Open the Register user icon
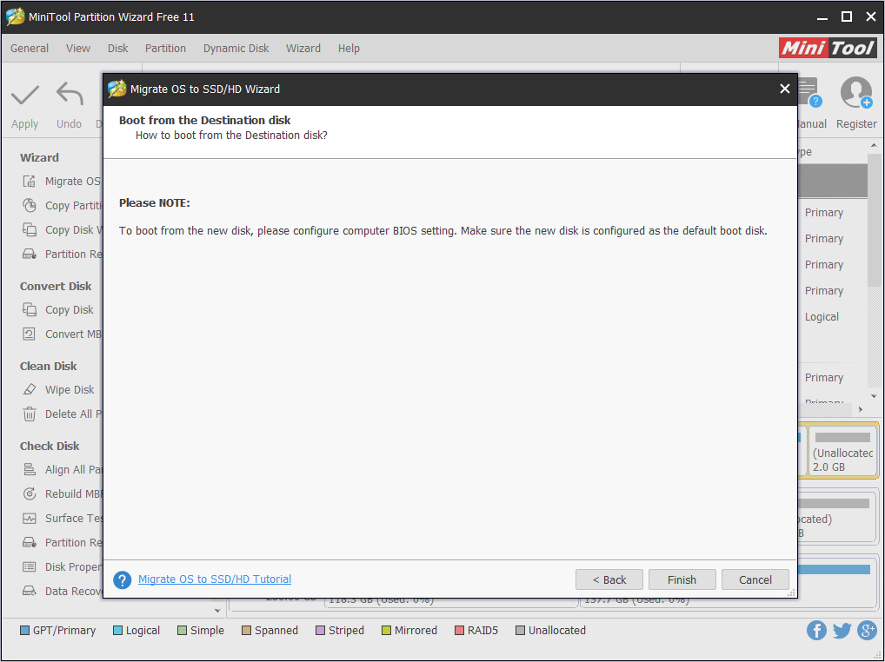 point(856,93)
